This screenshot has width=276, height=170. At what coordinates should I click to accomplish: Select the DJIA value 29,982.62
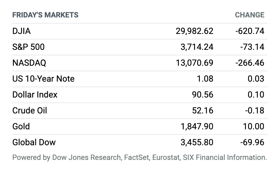[194, 31]
